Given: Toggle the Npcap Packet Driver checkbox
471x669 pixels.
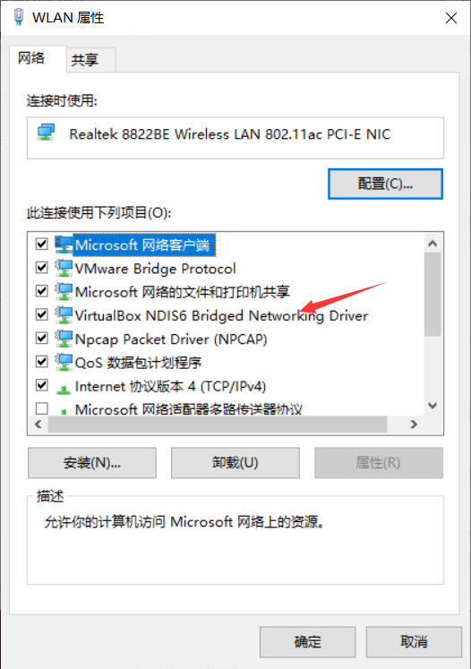Looking at the screenshot, I should coord(42,338).
